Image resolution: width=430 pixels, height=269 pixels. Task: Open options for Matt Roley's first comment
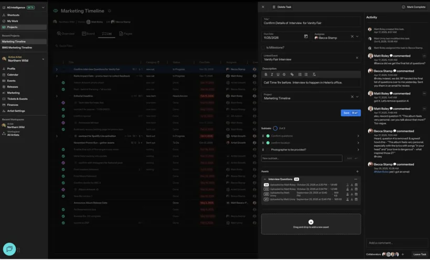pyautogui.click(x=424, y=56)
